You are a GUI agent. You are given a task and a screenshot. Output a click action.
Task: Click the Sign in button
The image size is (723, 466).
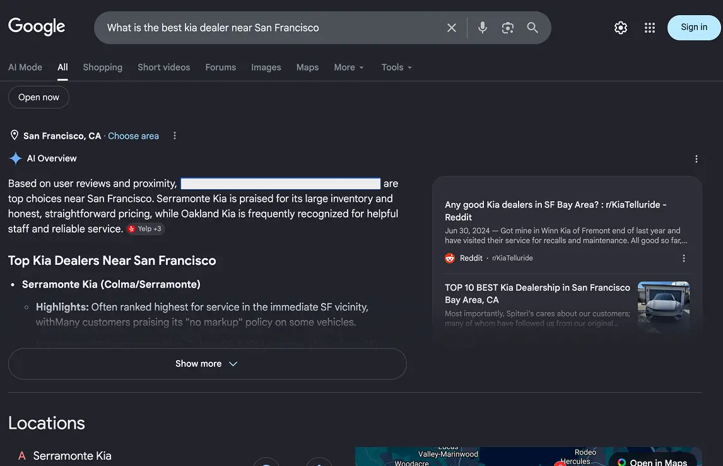click(693, 27)
